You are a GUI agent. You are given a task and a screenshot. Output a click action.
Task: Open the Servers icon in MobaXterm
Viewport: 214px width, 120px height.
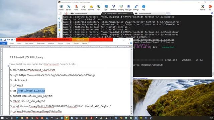(69, 8)
